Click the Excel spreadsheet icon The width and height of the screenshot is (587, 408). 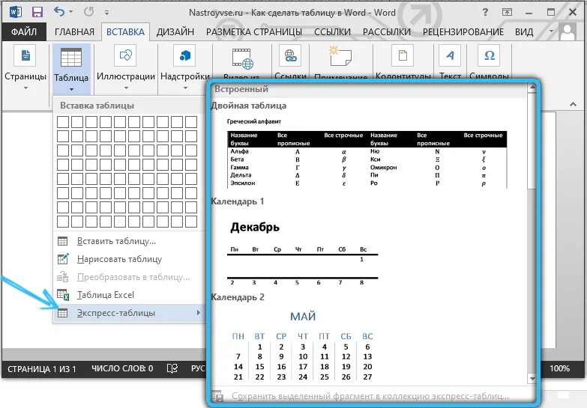click(63, 295)
